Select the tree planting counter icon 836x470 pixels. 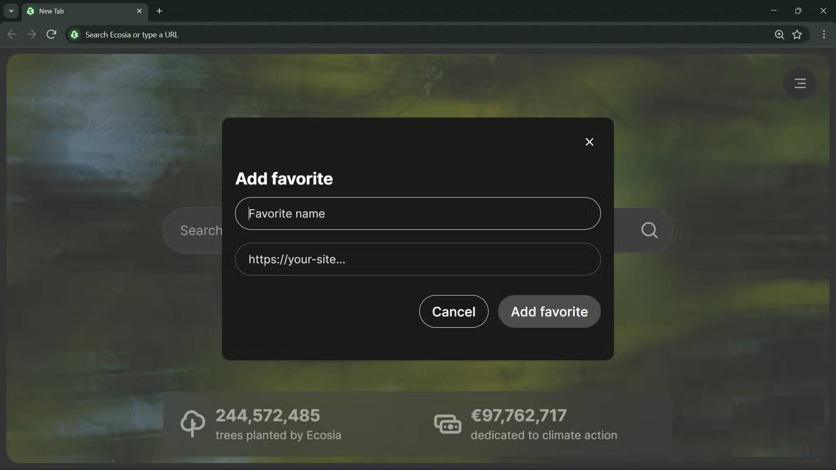pyautogui.click(x=193, y=423)
